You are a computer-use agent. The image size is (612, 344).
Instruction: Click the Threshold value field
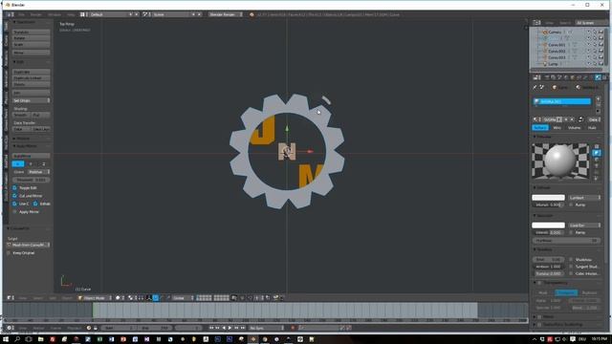click(31, 180)
